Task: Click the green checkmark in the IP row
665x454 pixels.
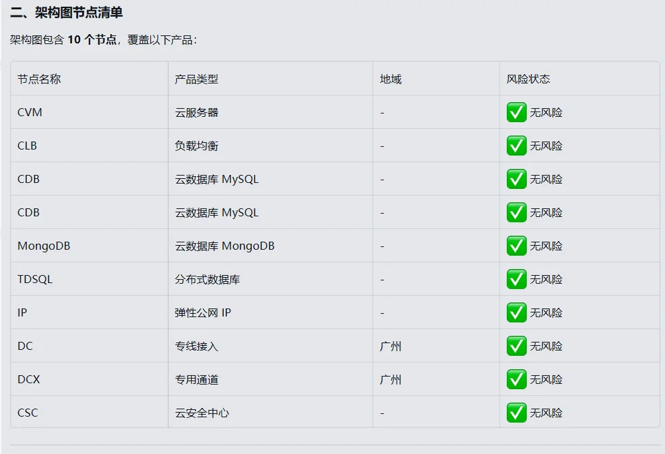Action: point(517,312)
